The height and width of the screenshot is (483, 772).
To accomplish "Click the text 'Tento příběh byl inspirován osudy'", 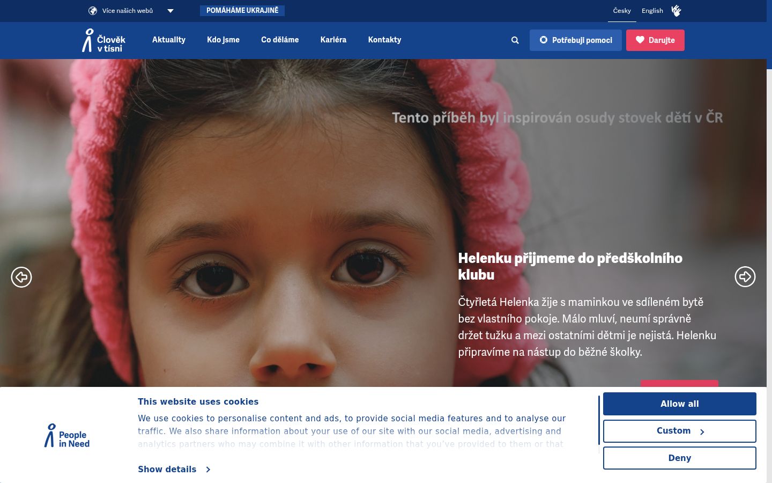I will click(503, 118).
